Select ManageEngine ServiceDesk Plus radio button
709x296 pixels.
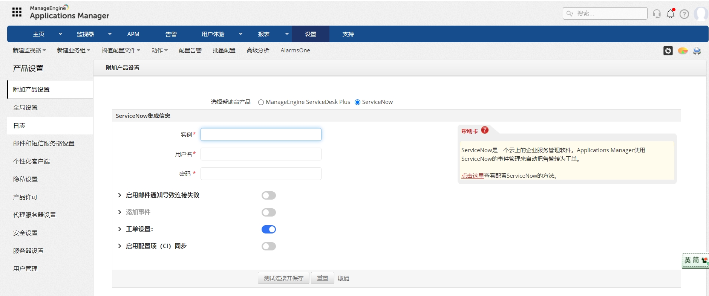[x=261, y=102]
